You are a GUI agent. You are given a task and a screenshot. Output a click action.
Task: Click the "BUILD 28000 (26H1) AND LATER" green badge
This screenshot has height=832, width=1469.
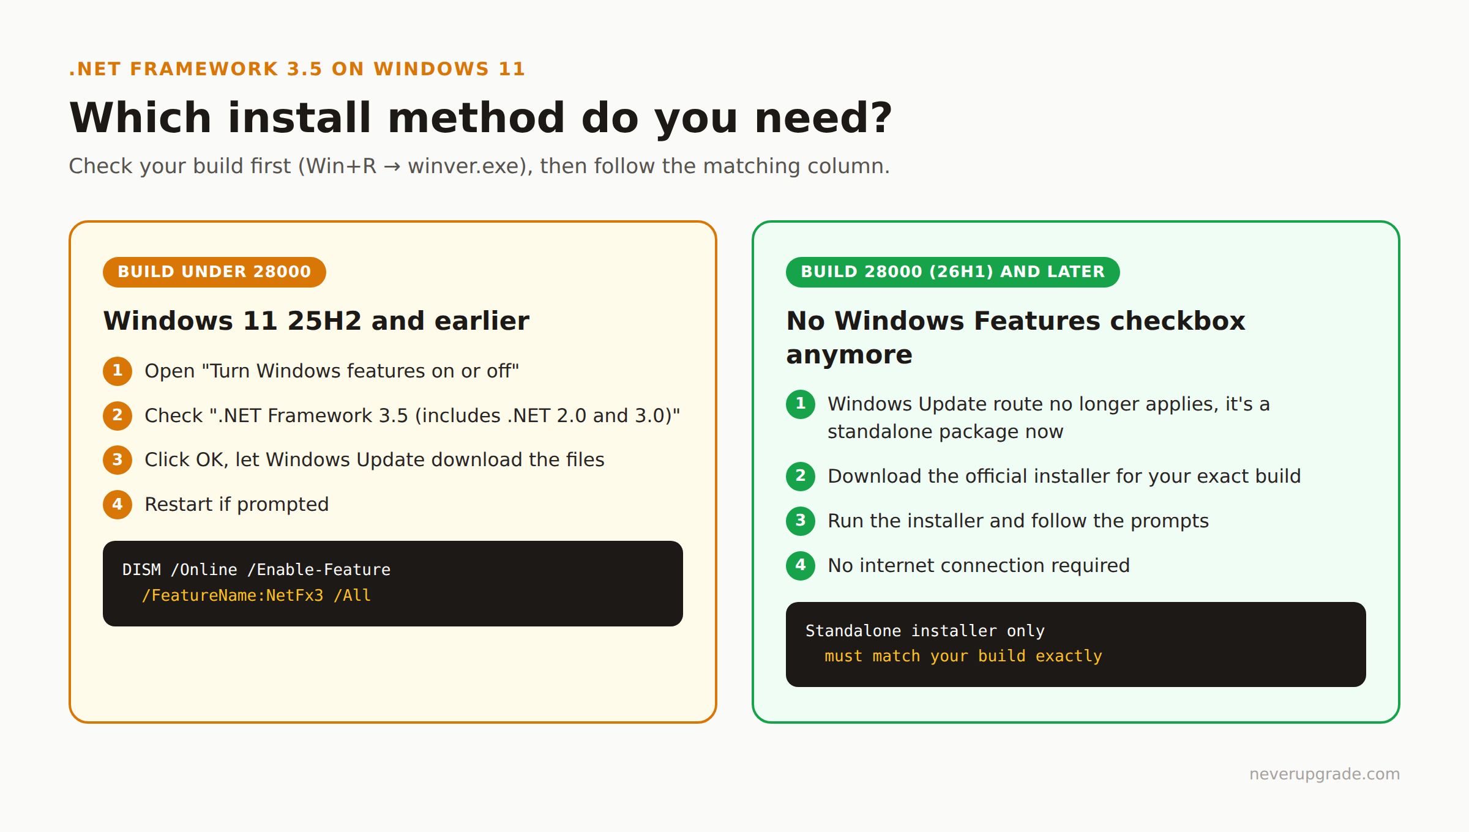[952, 272]
